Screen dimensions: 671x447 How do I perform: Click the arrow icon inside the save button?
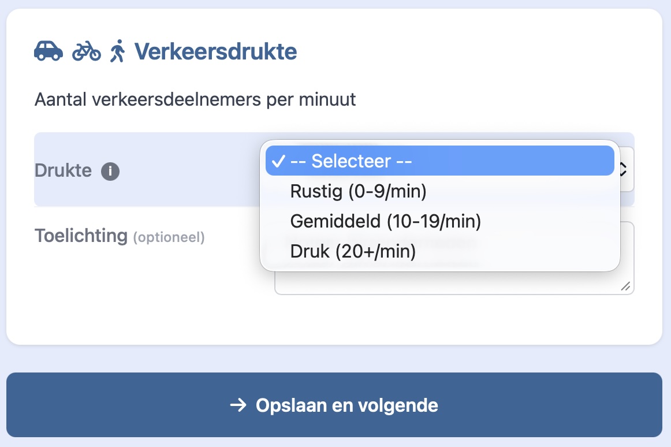pyautogui.click(x=237, y=405)
